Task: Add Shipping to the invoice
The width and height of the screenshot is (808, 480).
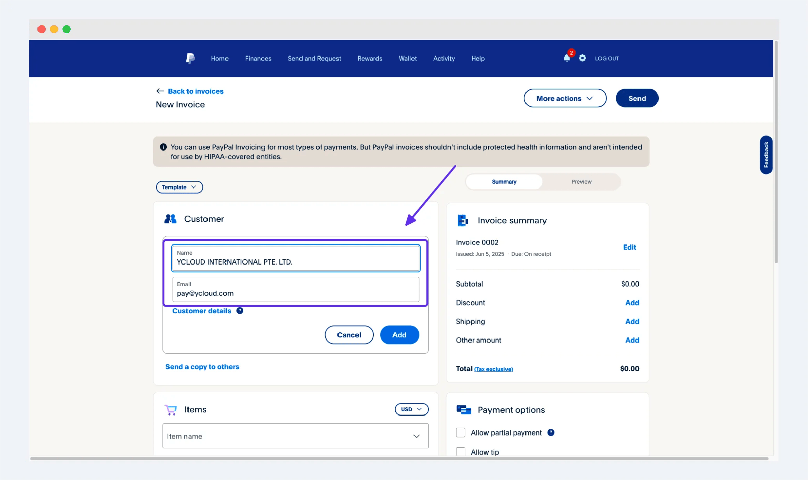Action: pyautogui.click(x=632, y=321)
